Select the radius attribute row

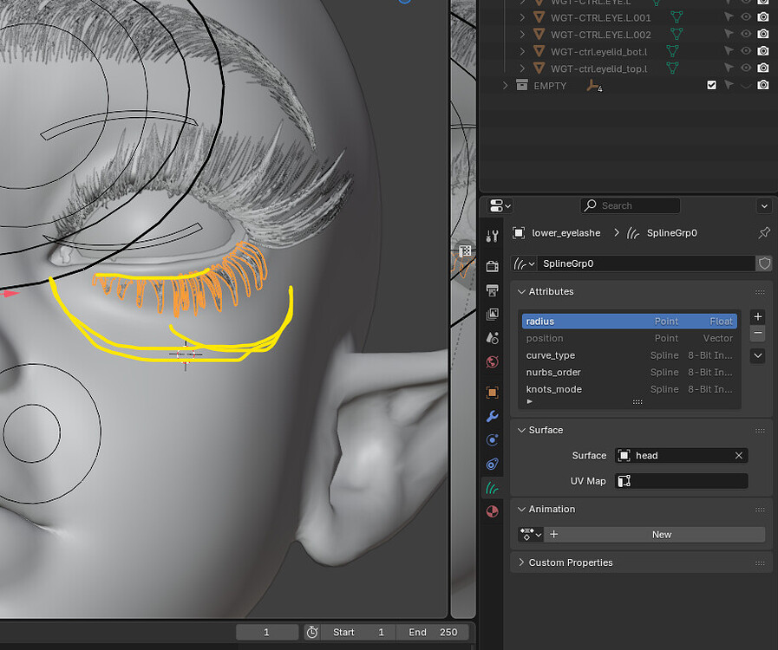click(x=629, y=322)
